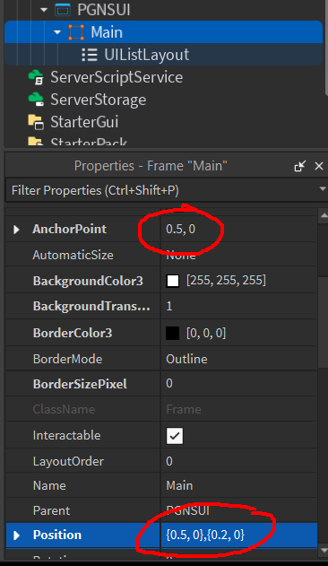This screenshot has height=566, width=328.
Task: Select the Main frame icon
Action: coord(76,32)
